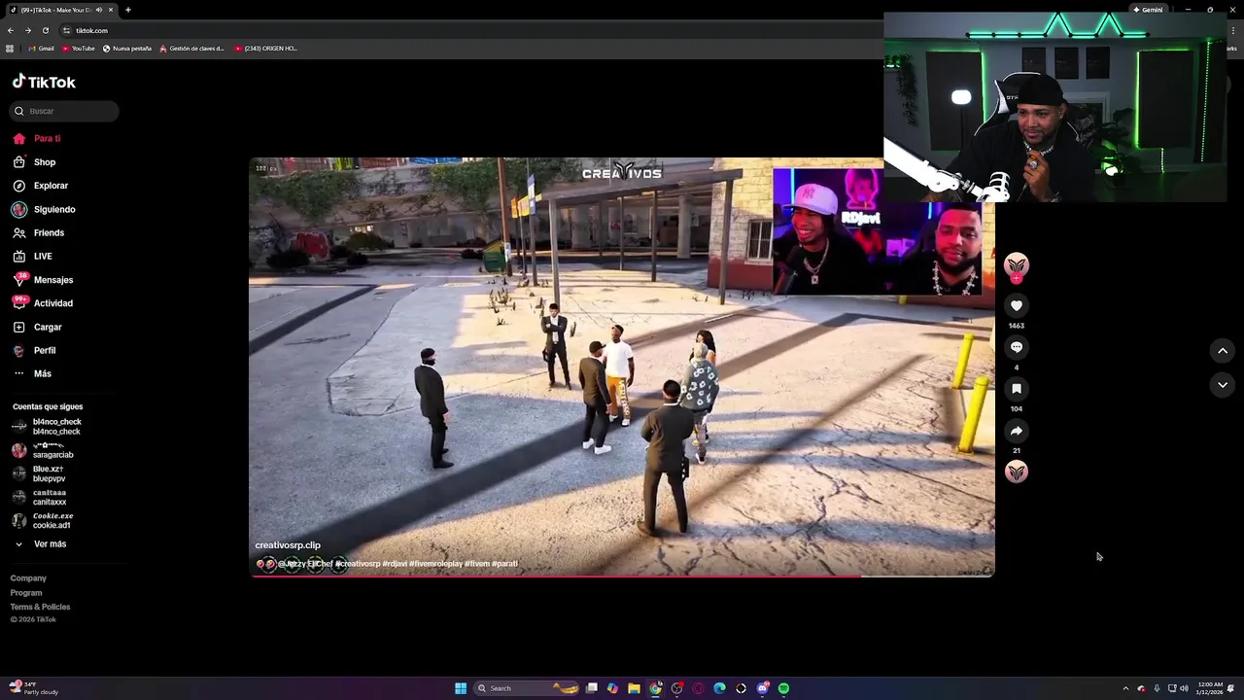Open the weather widget
The height and width of the screenshot is (700, 1244).
[34, 688]
